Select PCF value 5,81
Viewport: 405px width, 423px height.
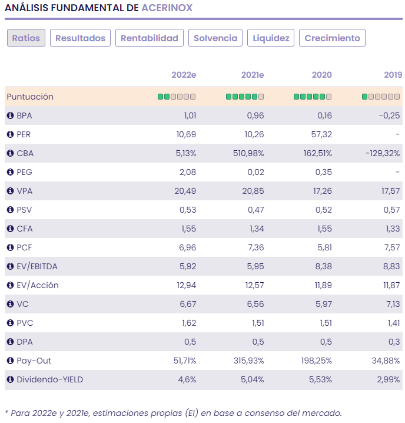(324, 247)
